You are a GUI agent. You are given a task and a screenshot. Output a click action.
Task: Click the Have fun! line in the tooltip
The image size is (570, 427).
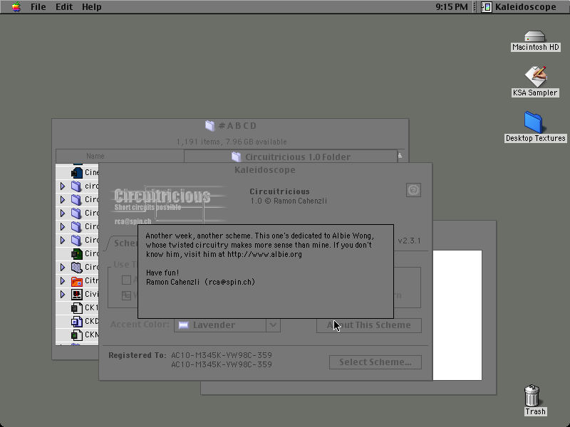[x=162, y=273]
